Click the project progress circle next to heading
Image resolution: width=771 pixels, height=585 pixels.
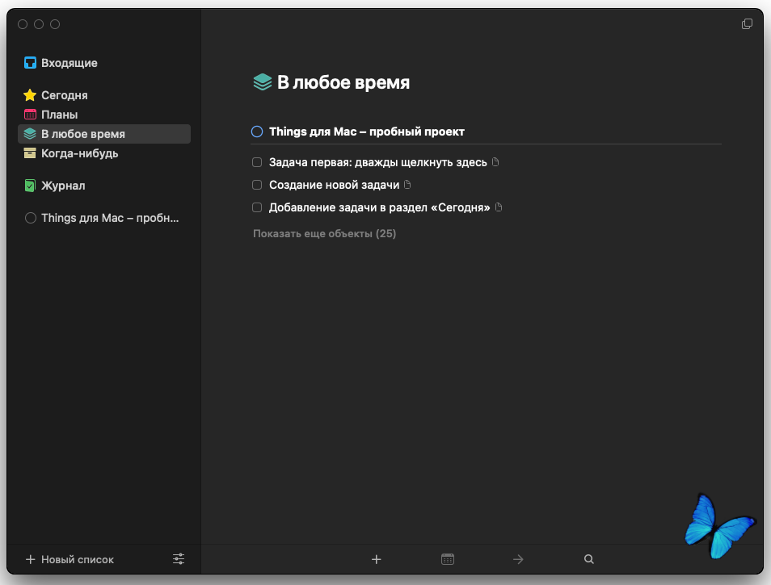pyautogui.click(x=257, y=132)
